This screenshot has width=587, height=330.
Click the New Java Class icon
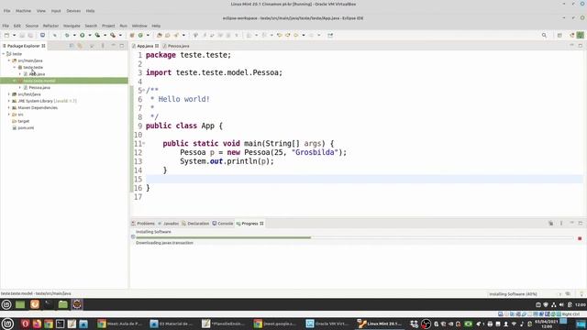click(140, 35)
